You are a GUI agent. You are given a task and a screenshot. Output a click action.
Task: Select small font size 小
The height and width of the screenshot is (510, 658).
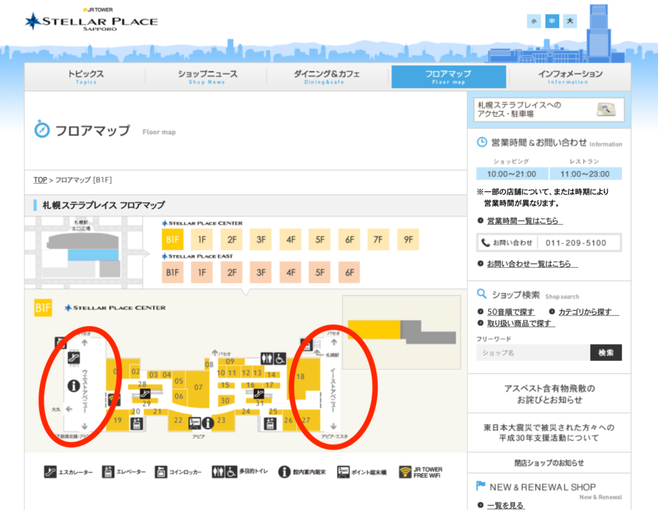point(534,21)
